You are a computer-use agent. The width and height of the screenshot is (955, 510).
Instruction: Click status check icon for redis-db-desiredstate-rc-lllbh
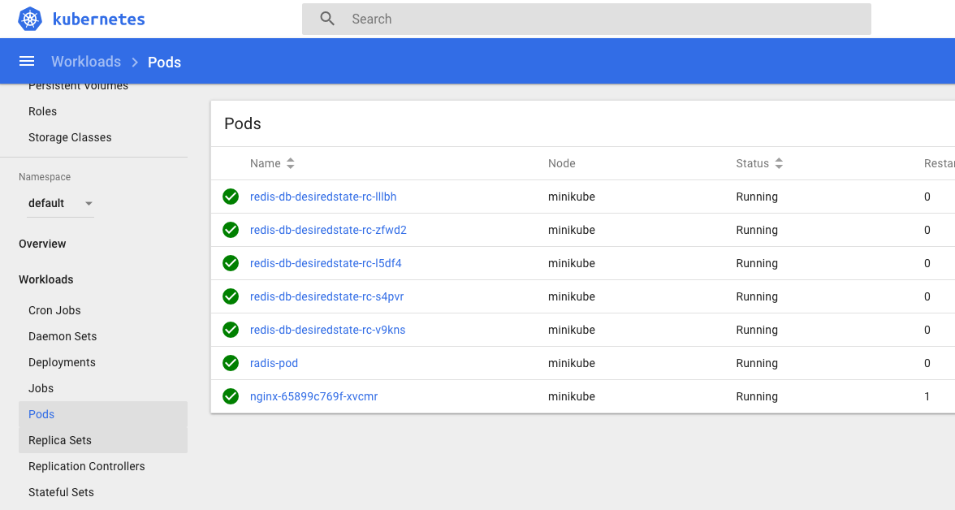[x=231, y=197]
